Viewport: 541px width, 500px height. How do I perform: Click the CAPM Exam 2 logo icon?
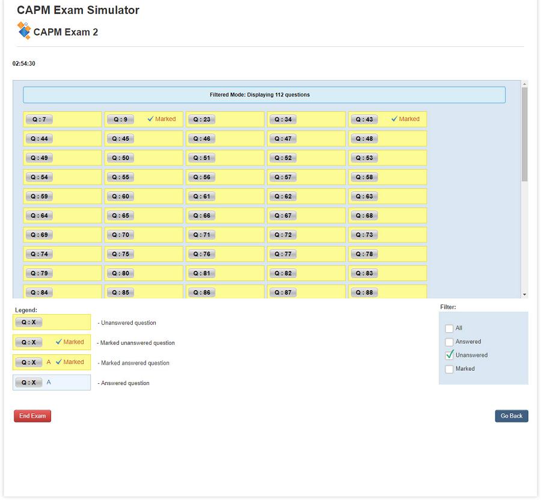pos(23,31)
